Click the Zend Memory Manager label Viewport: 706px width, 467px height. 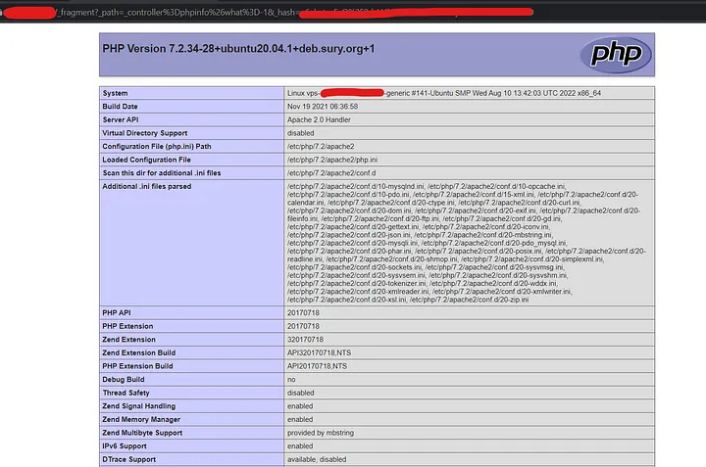(141, 419)
